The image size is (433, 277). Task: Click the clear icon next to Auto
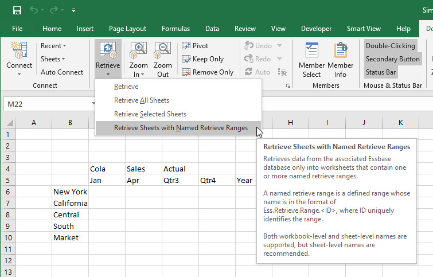pos(282,72)
